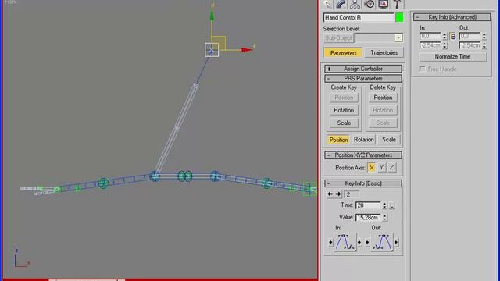Open the Create command panel tab

click(328, 4)
